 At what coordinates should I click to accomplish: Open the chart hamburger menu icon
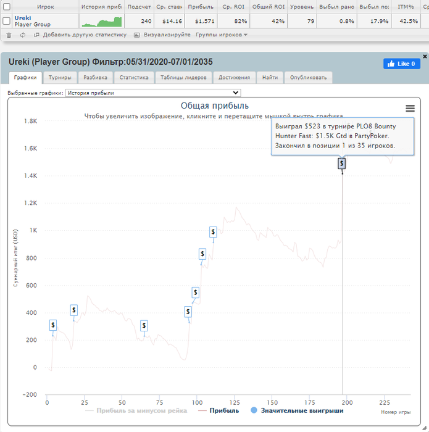click(x=410, y=108)
